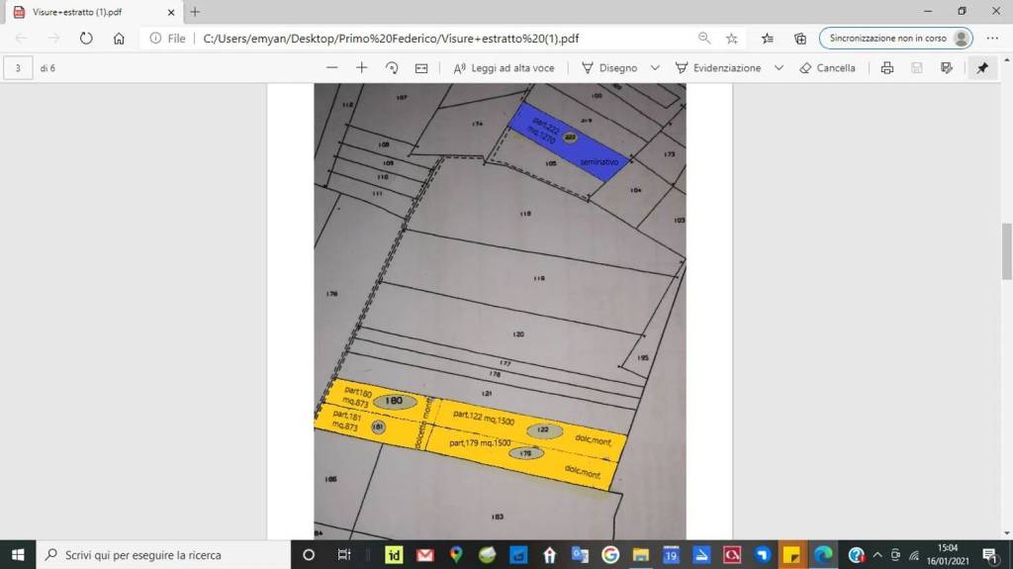The width and height of the screenshot is (1013, 569).
Task: Select the Visure+estratto (1).pdf tab
Action: coord(89,12)
